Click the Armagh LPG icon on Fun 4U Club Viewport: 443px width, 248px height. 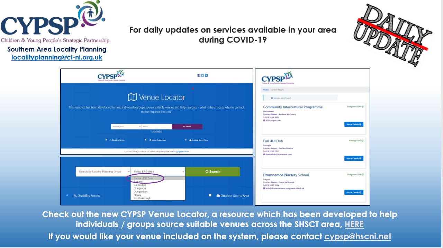(x=362, y=141)
